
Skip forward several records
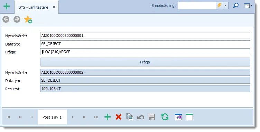84,117
